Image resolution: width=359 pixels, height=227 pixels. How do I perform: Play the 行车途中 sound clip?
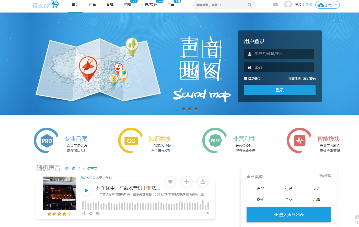(86, 190)
